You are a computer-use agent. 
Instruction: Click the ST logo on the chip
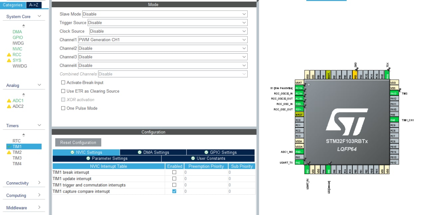pyautogui.click(x=347, y=121)
